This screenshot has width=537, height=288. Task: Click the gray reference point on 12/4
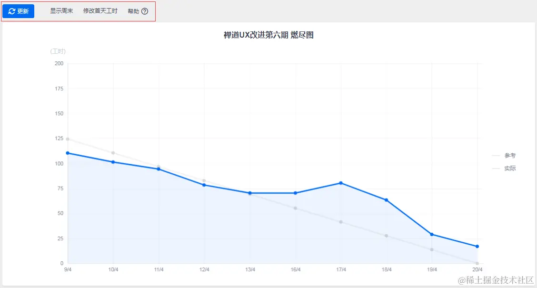[x=204, y=181]
